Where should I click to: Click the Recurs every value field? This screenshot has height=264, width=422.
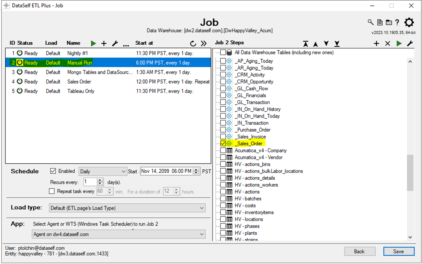90,182
